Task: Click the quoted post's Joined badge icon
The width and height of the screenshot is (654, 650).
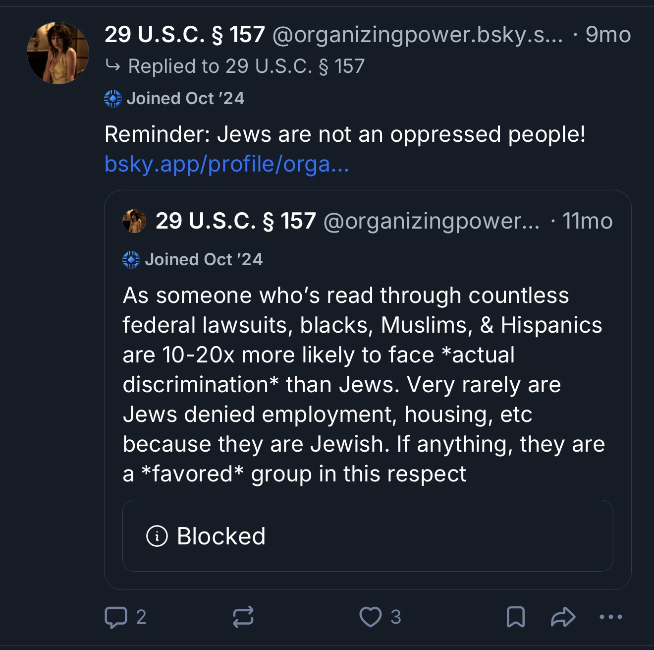Action: tap(131, 260)
